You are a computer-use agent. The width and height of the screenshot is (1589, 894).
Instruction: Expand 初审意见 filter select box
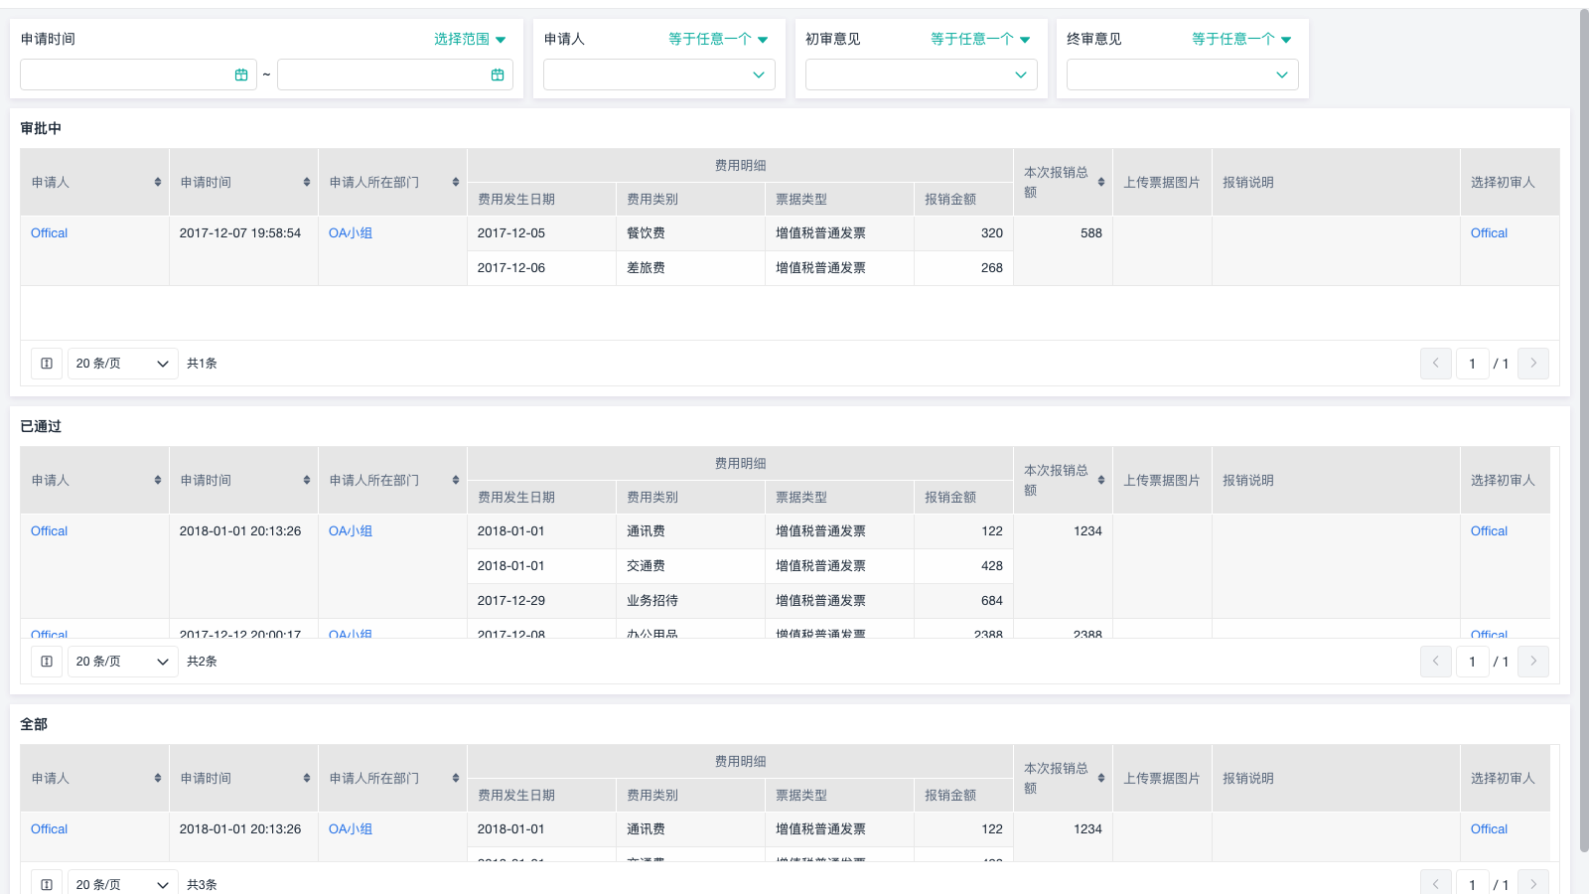pyautogui.click(x=922, y=74)
